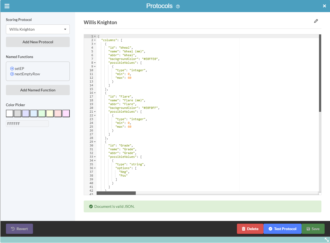Collapse the fold arrow on line 1

coord(95,36)
